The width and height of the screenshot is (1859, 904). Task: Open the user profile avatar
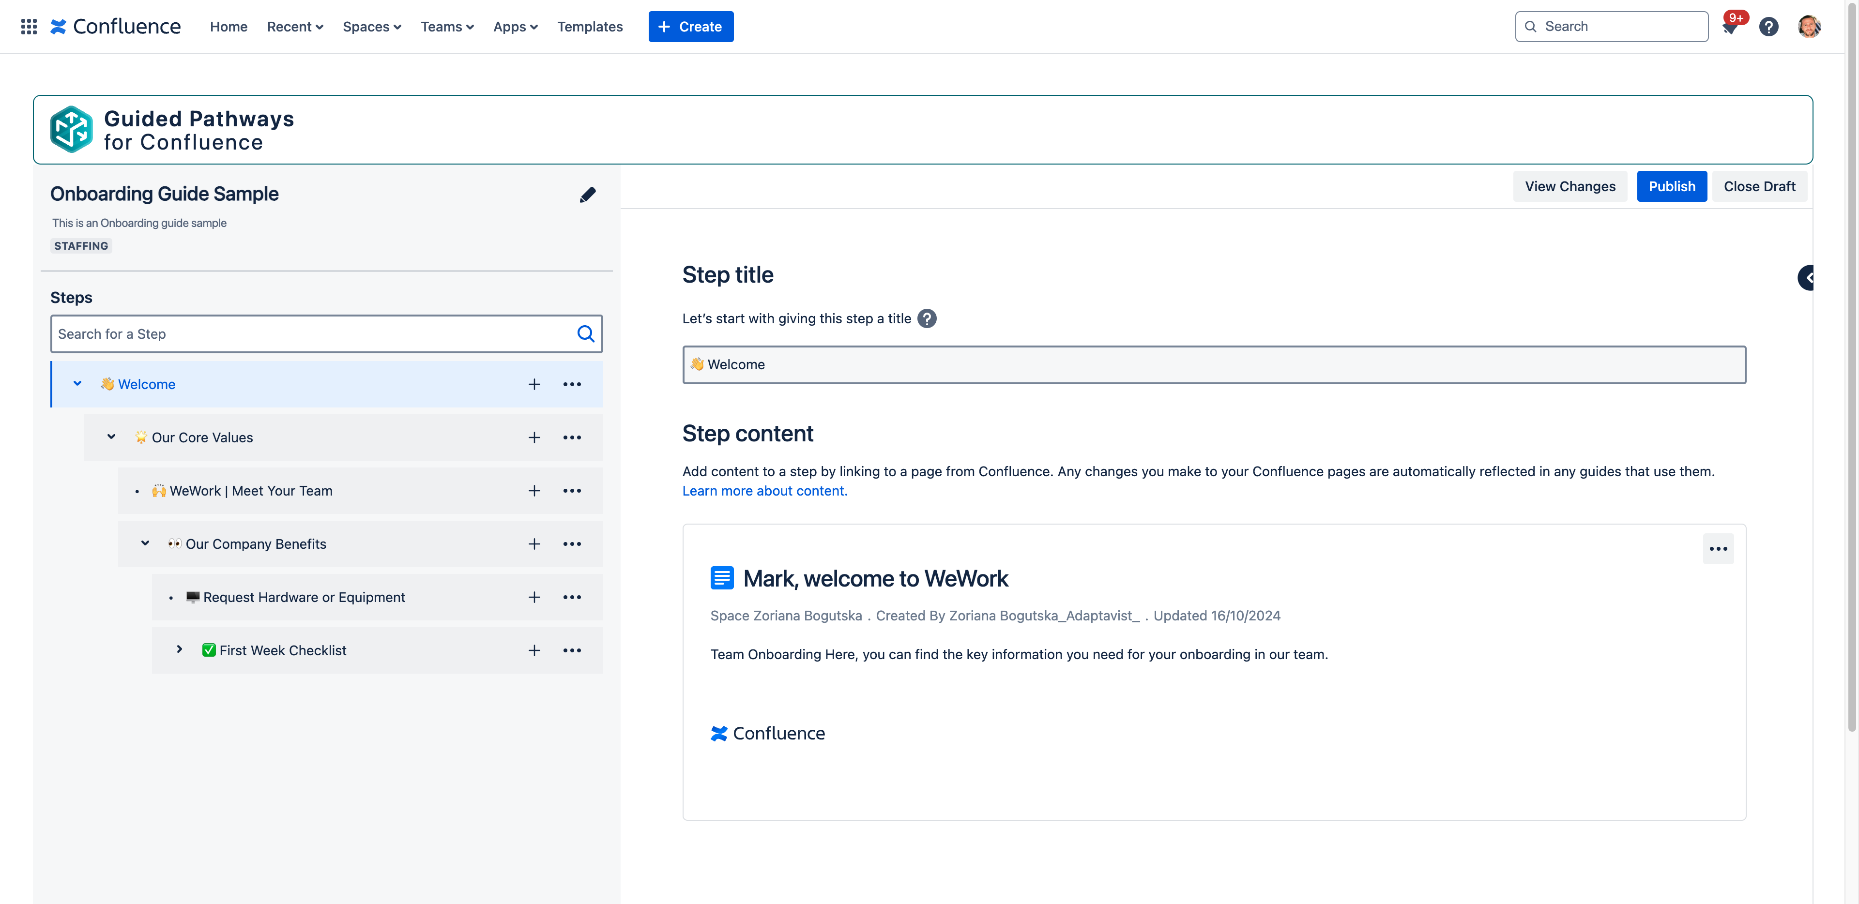pos(1809,27)
